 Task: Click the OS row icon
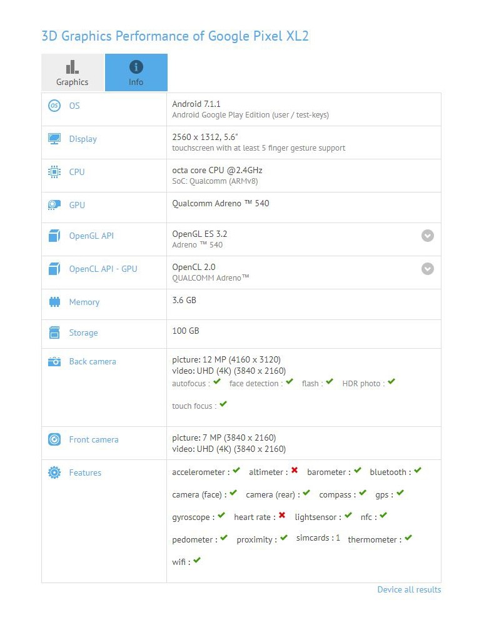pos(54,106)
